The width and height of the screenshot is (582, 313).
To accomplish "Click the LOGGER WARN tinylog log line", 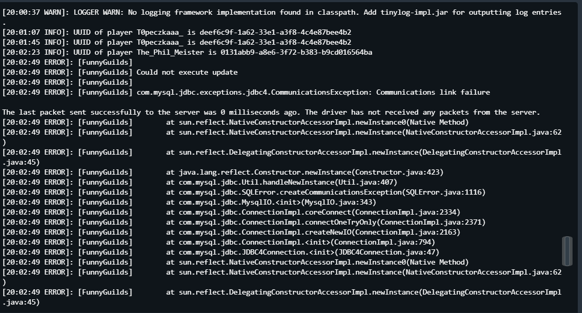I will (282, 12).
